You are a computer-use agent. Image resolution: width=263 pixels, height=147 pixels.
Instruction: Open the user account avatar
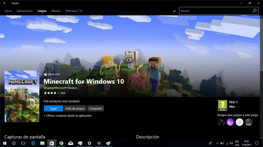[174, 11]
